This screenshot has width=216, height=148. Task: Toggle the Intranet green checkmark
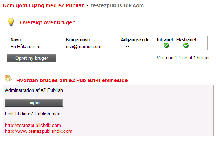[166, 45]
